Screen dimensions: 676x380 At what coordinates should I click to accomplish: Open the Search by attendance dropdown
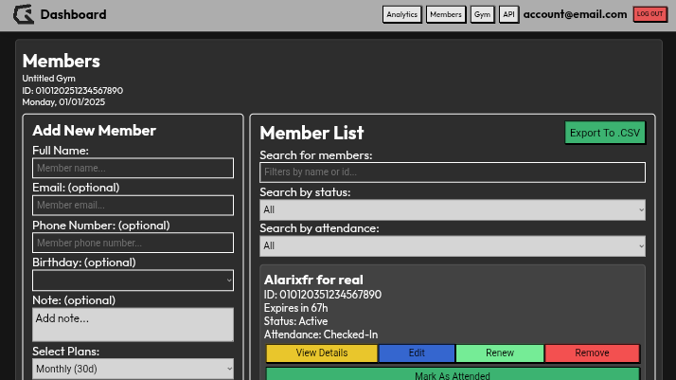(453, 246)
